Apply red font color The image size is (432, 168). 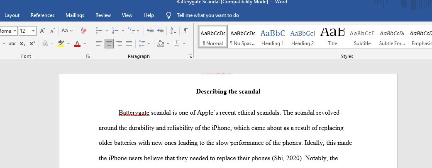(77, 43)
